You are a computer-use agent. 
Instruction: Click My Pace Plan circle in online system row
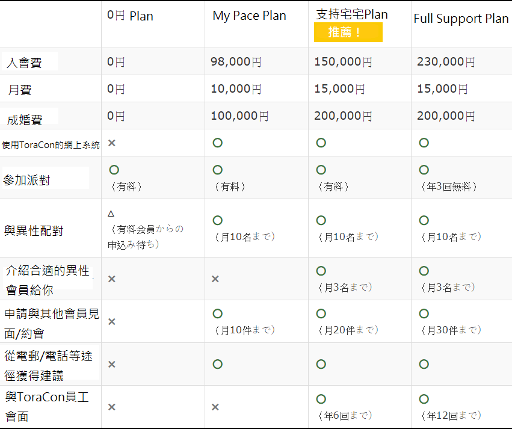coord(218,143)
